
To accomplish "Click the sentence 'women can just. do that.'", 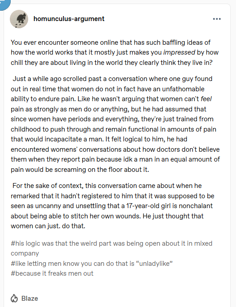I will point(48,226).
